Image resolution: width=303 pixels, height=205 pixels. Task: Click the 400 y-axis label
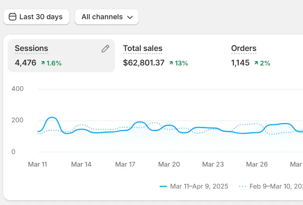click(x=17, y=89)
